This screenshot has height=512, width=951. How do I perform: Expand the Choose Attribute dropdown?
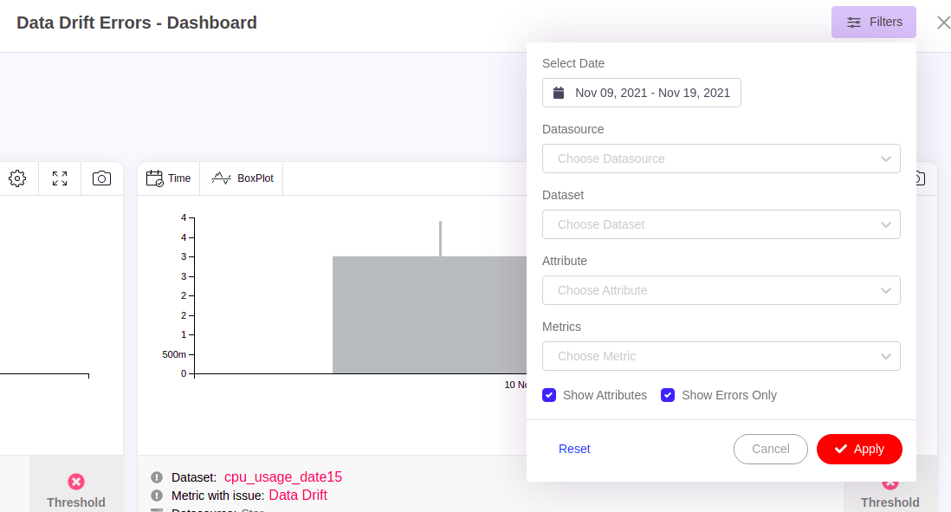click(721, 290)
